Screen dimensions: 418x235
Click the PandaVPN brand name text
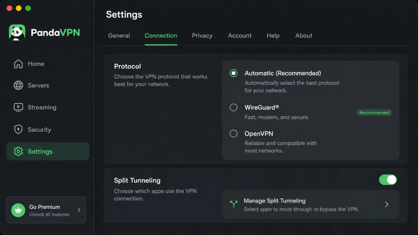(x=55, y=33)
